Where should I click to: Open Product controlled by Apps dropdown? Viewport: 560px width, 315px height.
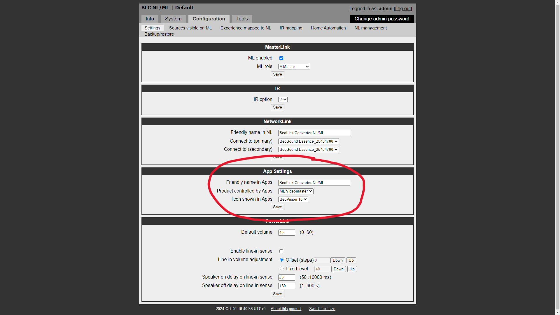pyautogui.click(x=296, y=191)
